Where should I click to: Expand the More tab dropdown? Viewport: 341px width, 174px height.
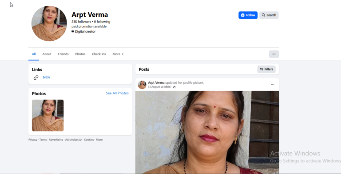[118, 54]
